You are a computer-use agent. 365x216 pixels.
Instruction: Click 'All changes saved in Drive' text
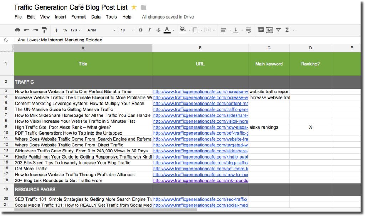[x=168, y=17]
